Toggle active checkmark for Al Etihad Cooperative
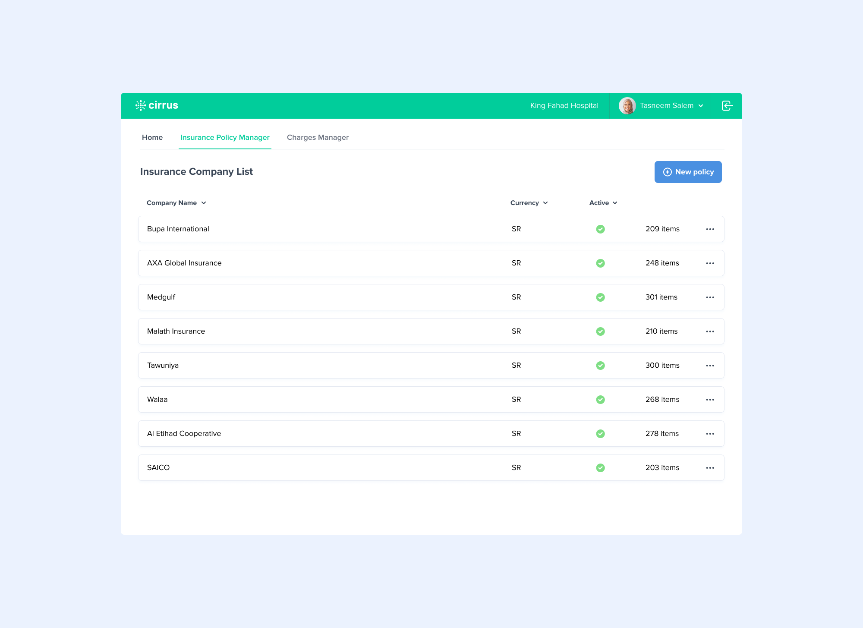The height and width of the screenshot is (628, 863). point(600,434)
